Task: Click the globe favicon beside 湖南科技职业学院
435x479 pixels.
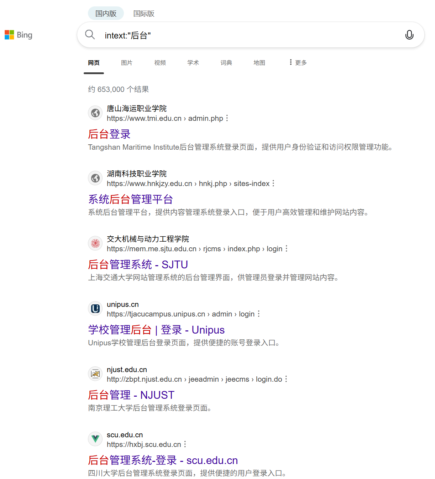Action: pyautogui.click(x=95, y=178)
